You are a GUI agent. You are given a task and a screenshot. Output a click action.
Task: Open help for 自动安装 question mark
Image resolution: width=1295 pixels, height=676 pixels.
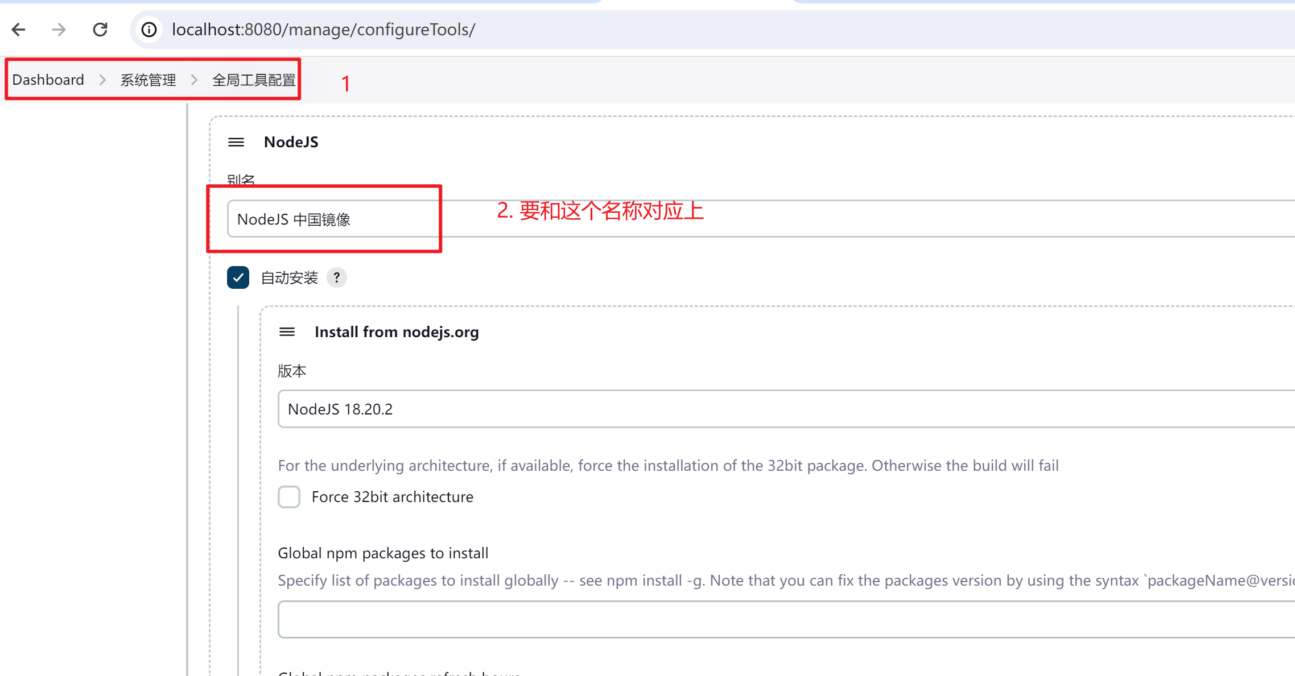[337, 277]
